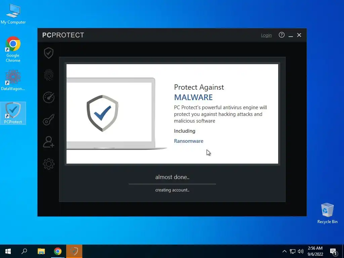Click the account creation progress bar
344x258 pixels.
(x=172, y=184)
